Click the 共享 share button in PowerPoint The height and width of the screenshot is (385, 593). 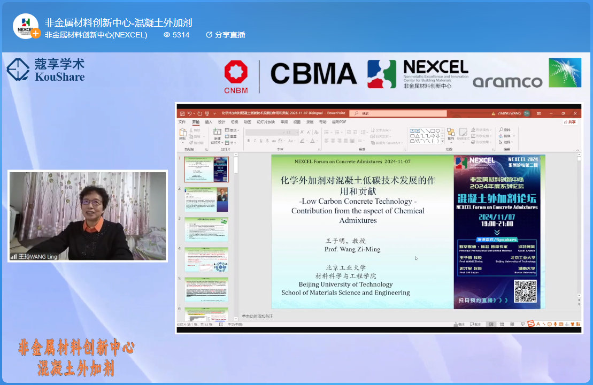coord(571,122)
